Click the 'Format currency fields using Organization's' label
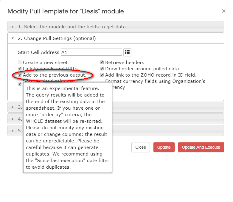Image resolution: width=233 pixels, height=202 pixels. pos(155,81)
